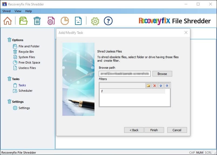Screen dimensions: 217x155
Task: Click the Finish button
Action: pyautogui.click(x=154, y=130)
